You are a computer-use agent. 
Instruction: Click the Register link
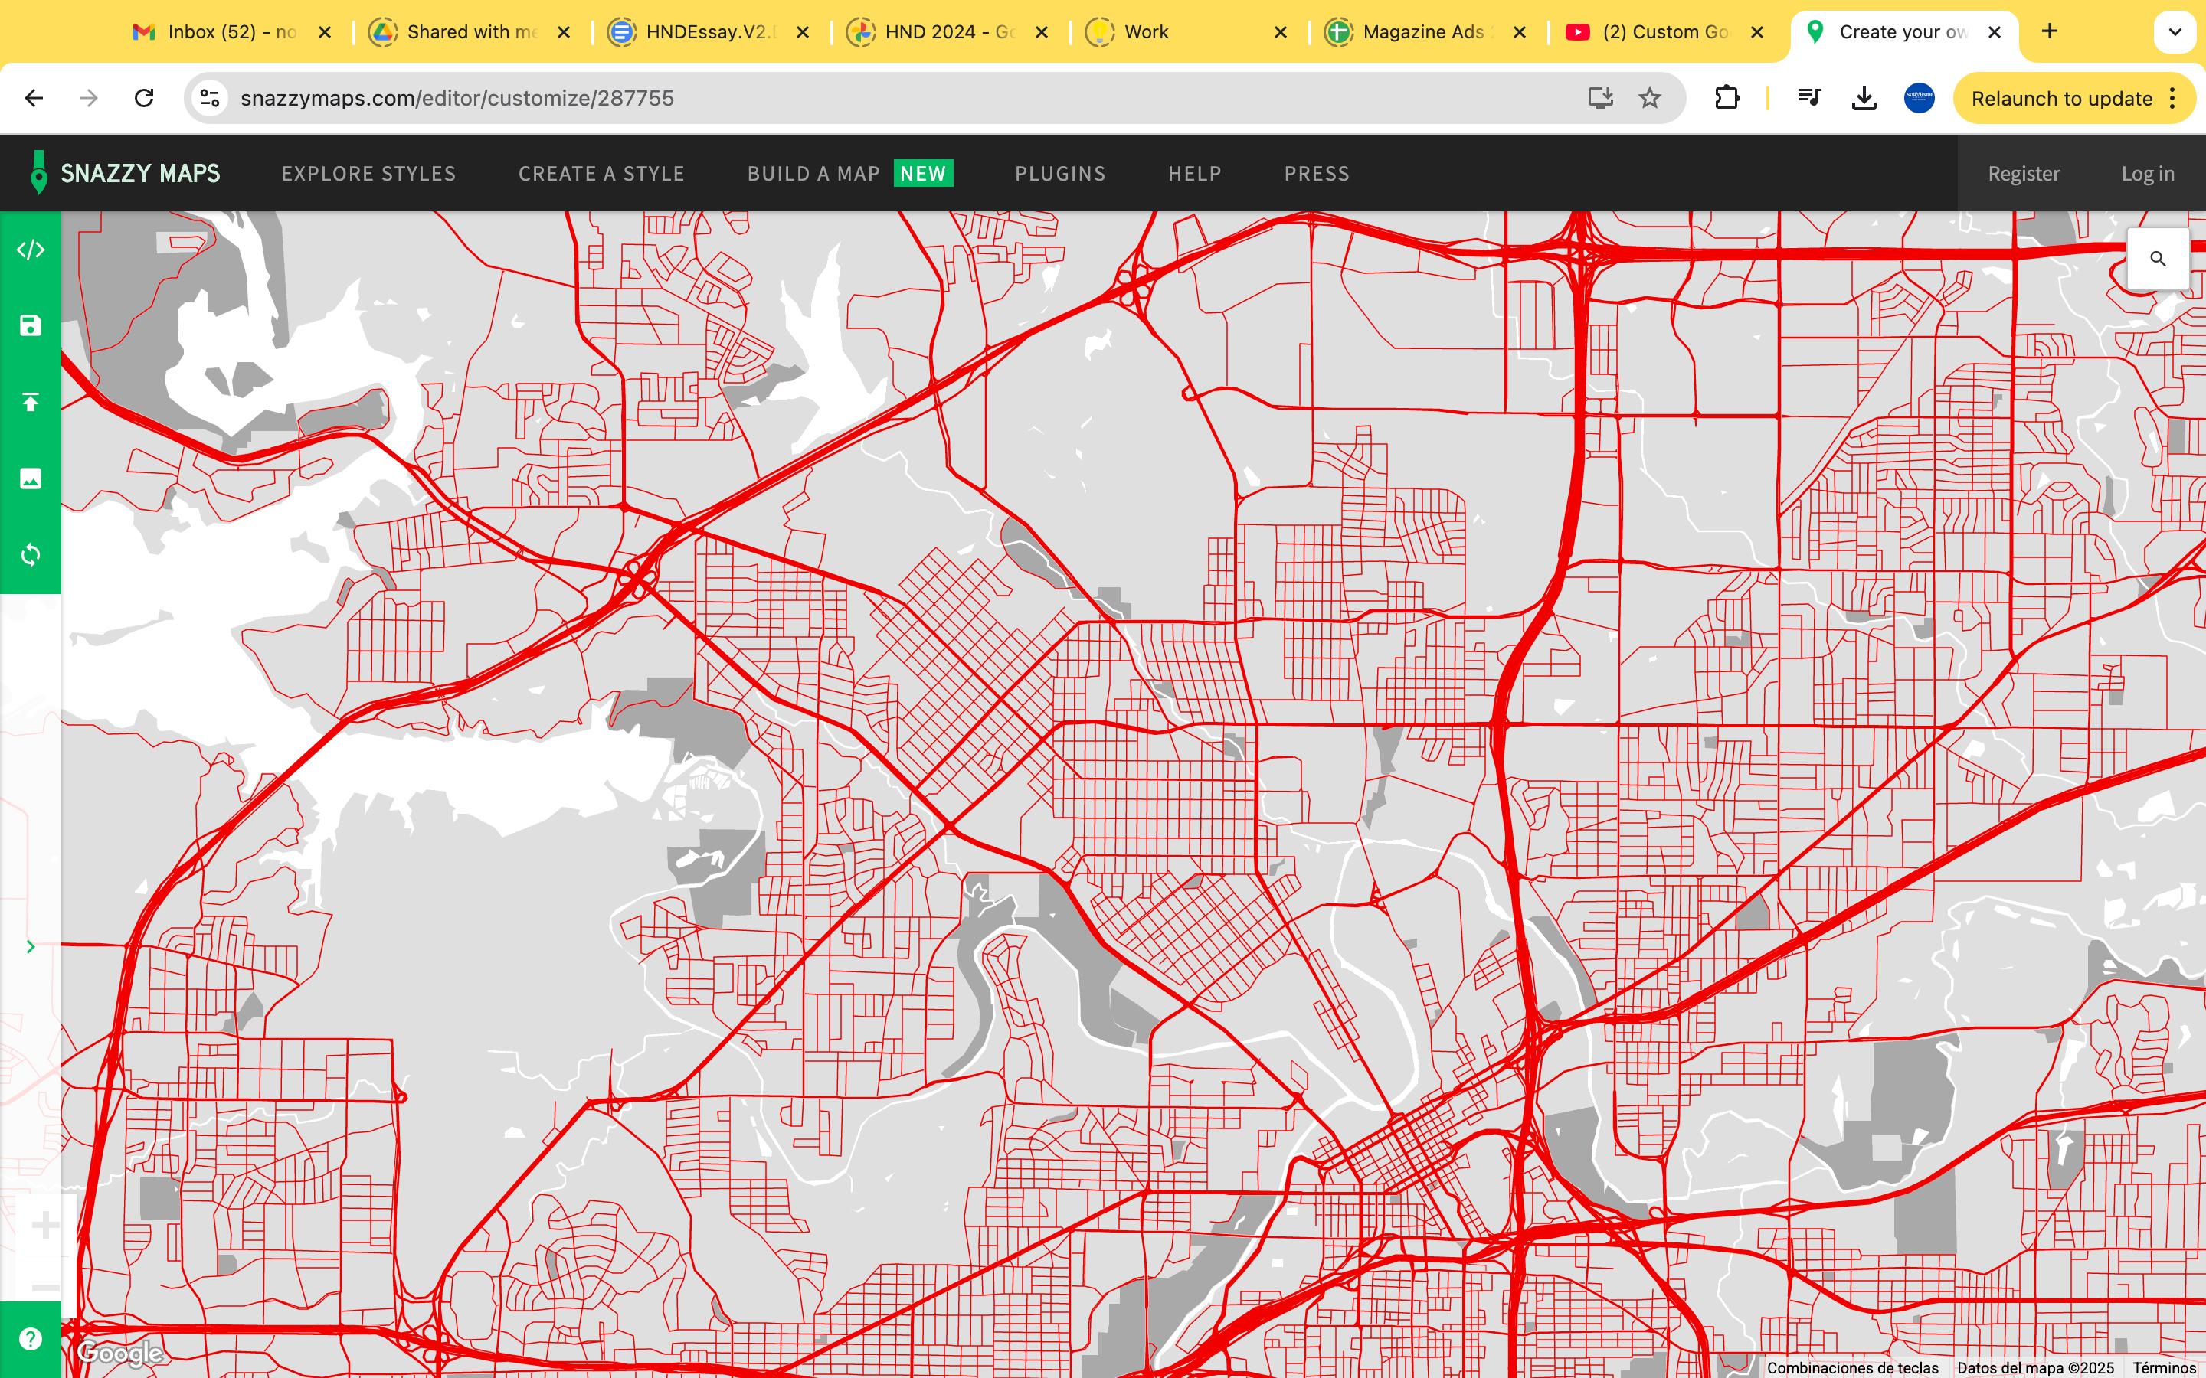2023,173
